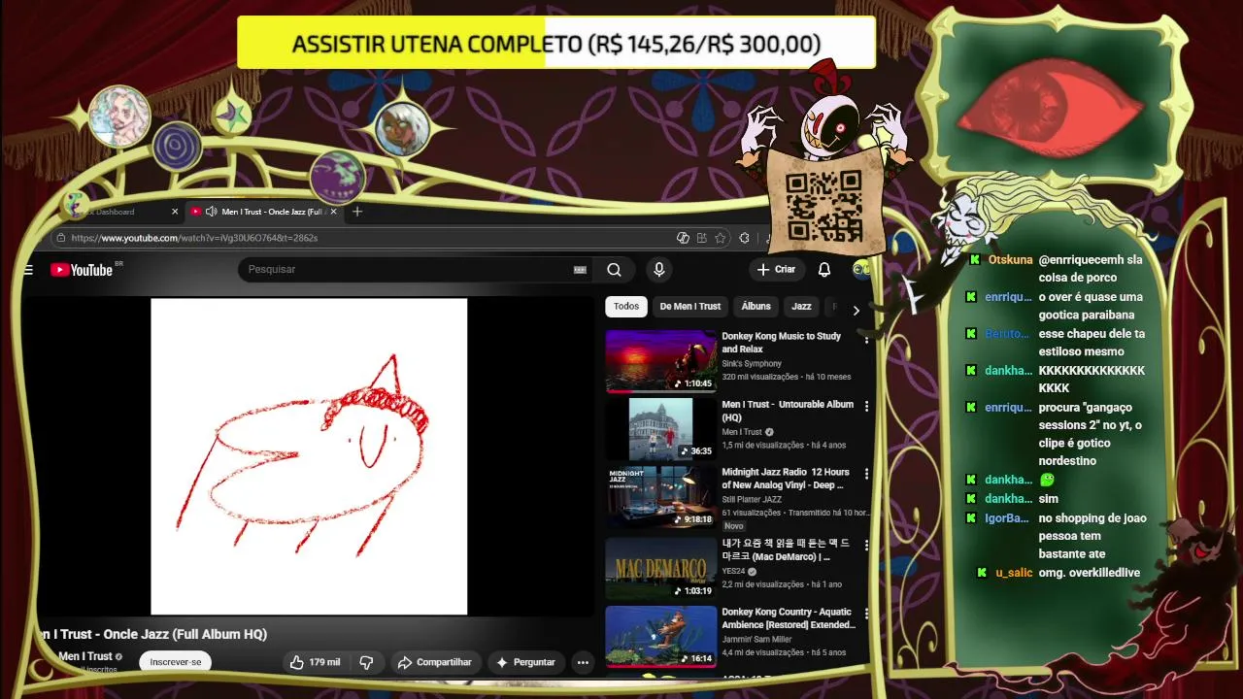Open the on-screen keyboard icon in search box
Viewport: 1243px width, 699px height.
[580, 270]
